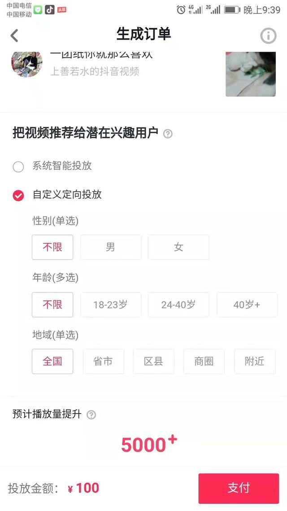The image size is (287, 511).
Task: Tap the alarm clock status icon
Action: click(181, 10)
